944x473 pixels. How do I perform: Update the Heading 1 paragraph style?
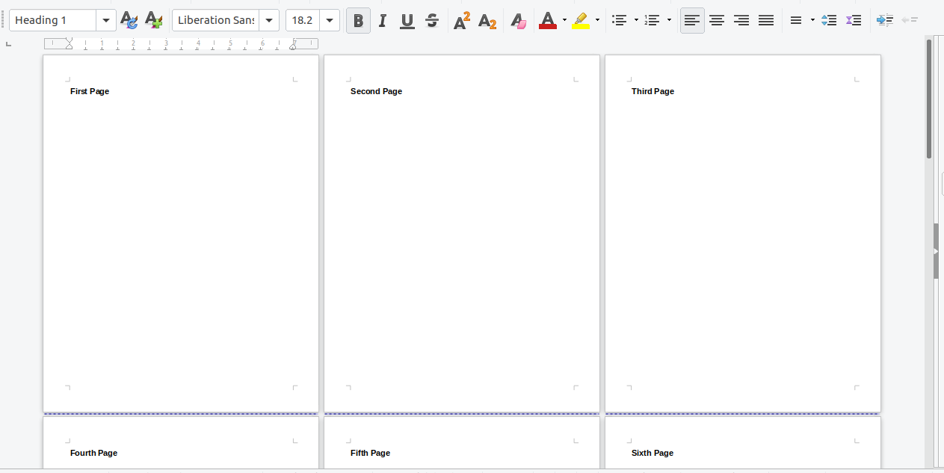pyautogui.click(x=128, y=20)
